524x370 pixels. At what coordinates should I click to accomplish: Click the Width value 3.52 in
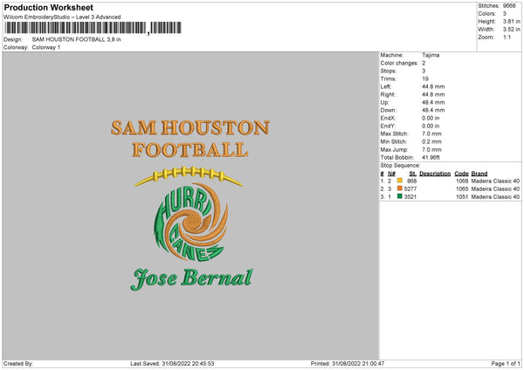[x=511, y=30]
